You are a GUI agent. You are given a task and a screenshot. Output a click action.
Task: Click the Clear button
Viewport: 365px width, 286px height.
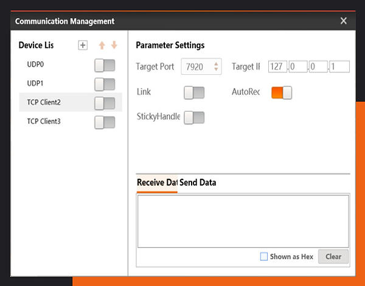point(333,257)
